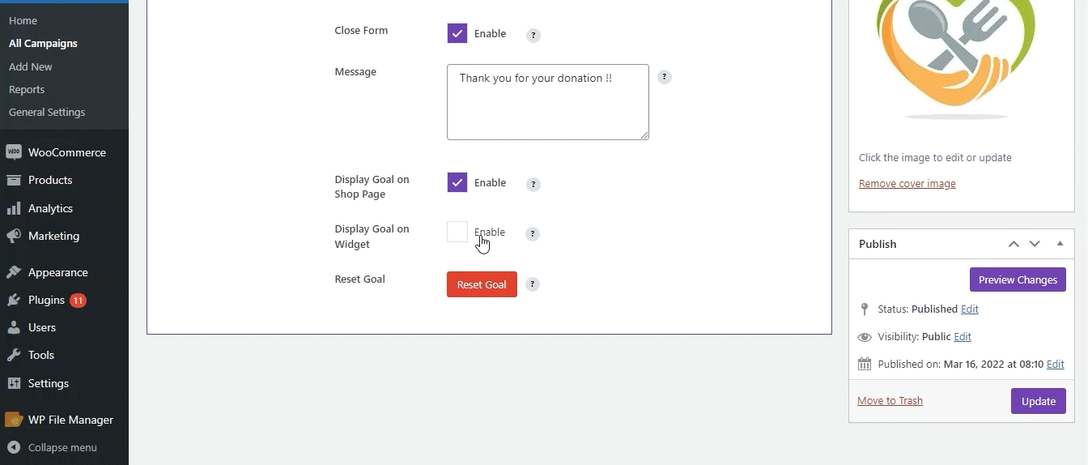Move Publish box up with arrow
Screen dimensions: 1088x465
coord(1014,244)
